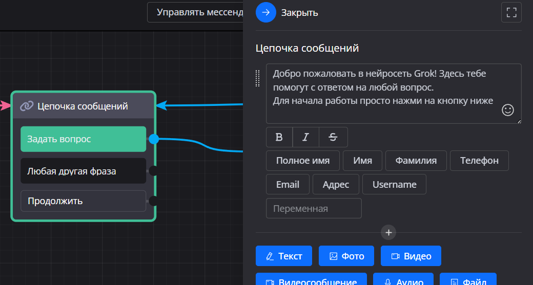Screen dimensions: 533x285
Task: Click the blue arrow close panel icon
Action: pos(265,12)
